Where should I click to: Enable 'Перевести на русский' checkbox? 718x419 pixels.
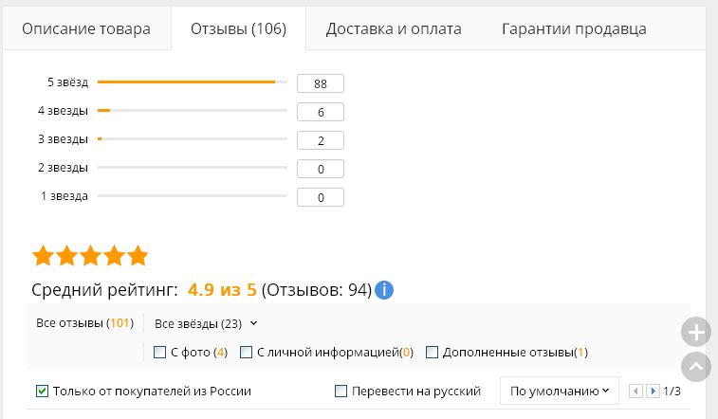(x=341, y=392)
